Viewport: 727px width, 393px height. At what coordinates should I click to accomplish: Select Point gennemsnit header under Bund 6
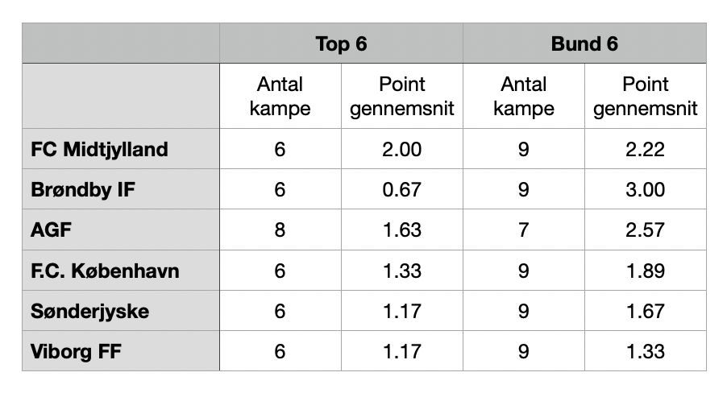coord(646,96)
